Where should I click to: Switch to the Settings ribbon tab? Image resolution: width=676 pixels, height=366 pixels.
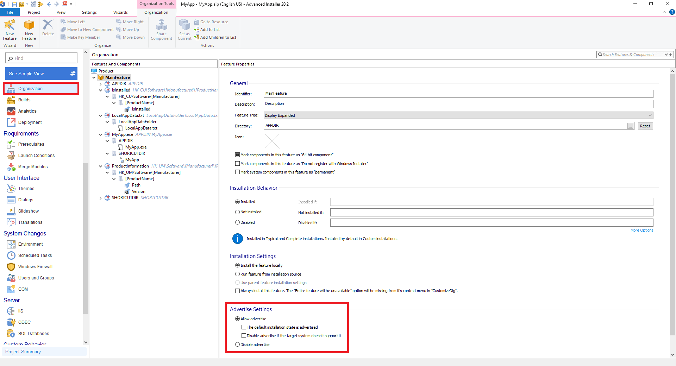click(89, 12)
